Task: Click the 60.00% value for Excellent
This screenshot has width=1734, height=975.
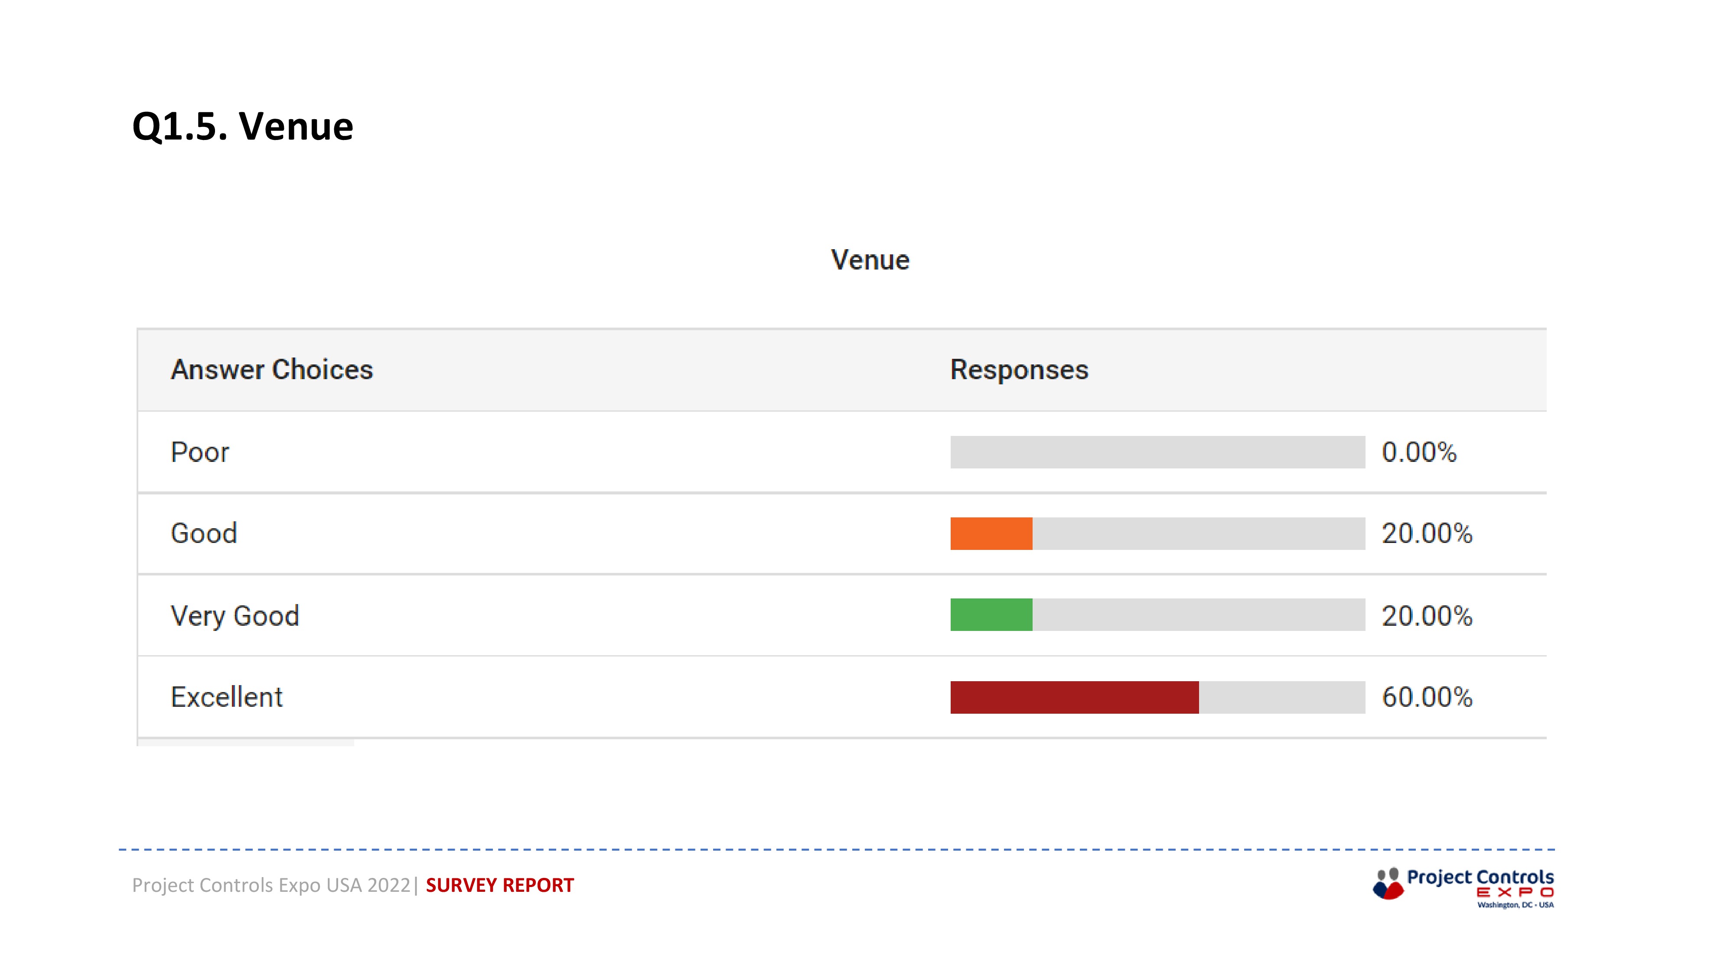Action: (1427, 697)
